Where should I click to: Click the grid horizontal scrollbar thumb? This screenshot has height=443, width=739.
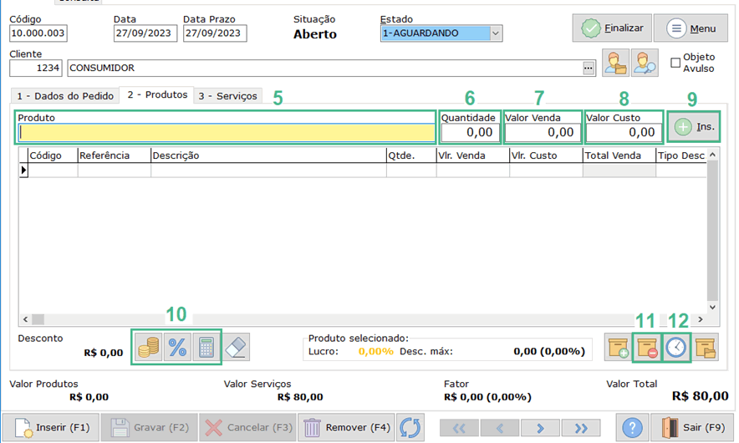coord(38,319)
